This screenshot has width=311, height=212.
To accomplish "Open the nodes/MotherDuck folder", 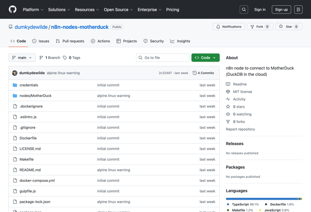I will click(35, 95).
